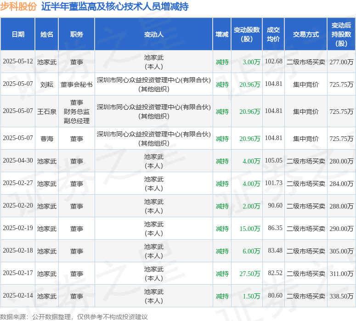Click the average price 102.68
The height and width of the screenshot is (321, 356).
(274, 61)
